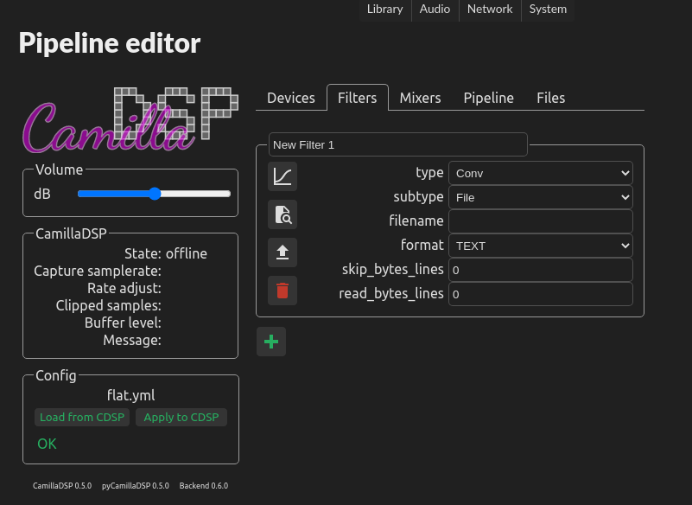Open the filter type dropdown showing Conv

coord(539,173)
